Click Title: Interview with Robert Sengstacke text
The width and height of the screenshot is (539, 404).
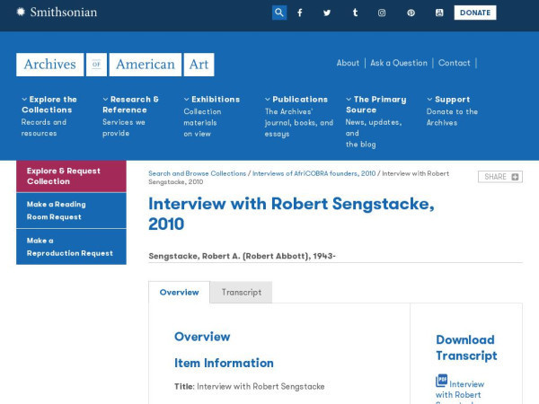coord(249,386)
